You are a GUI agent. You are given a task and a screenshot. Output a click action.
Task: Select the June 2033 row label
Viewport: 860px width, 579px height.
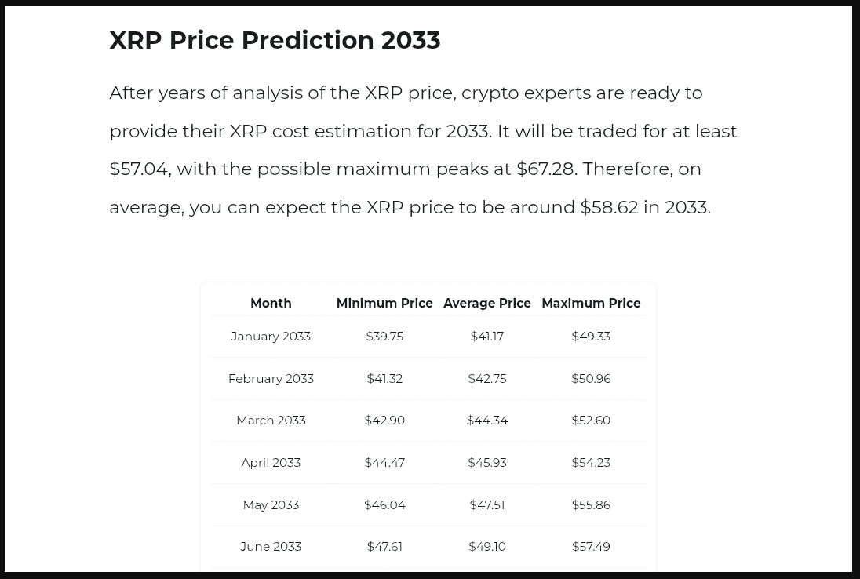tap(271, 546)
